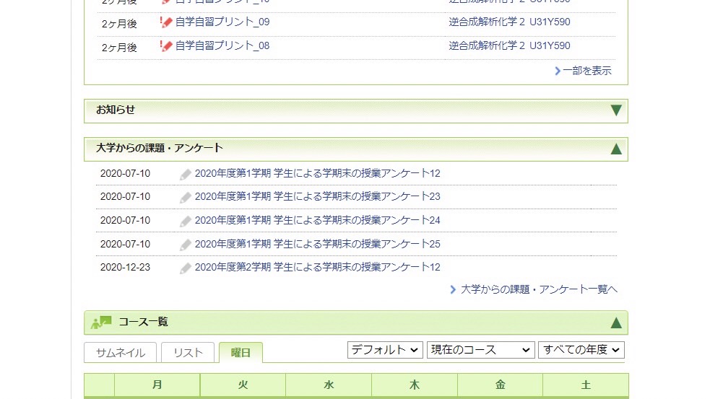Open the 一部を表示 link
The height and width of the screenshot is (399, 710).
coord(582,71)
